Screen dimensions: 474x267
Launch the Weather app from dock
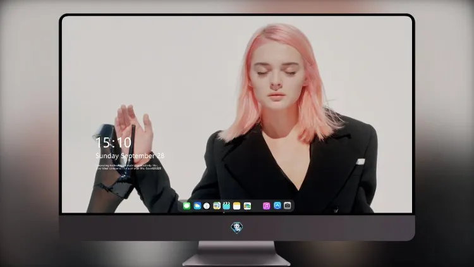[197, 206]
